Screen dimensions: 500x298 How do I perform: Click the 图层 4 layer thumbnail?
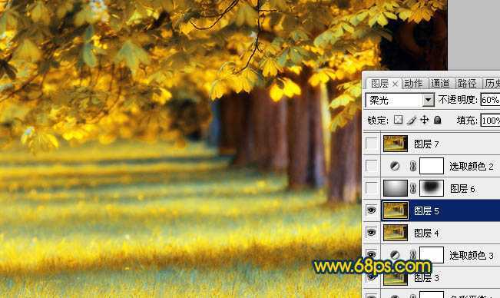396,233
